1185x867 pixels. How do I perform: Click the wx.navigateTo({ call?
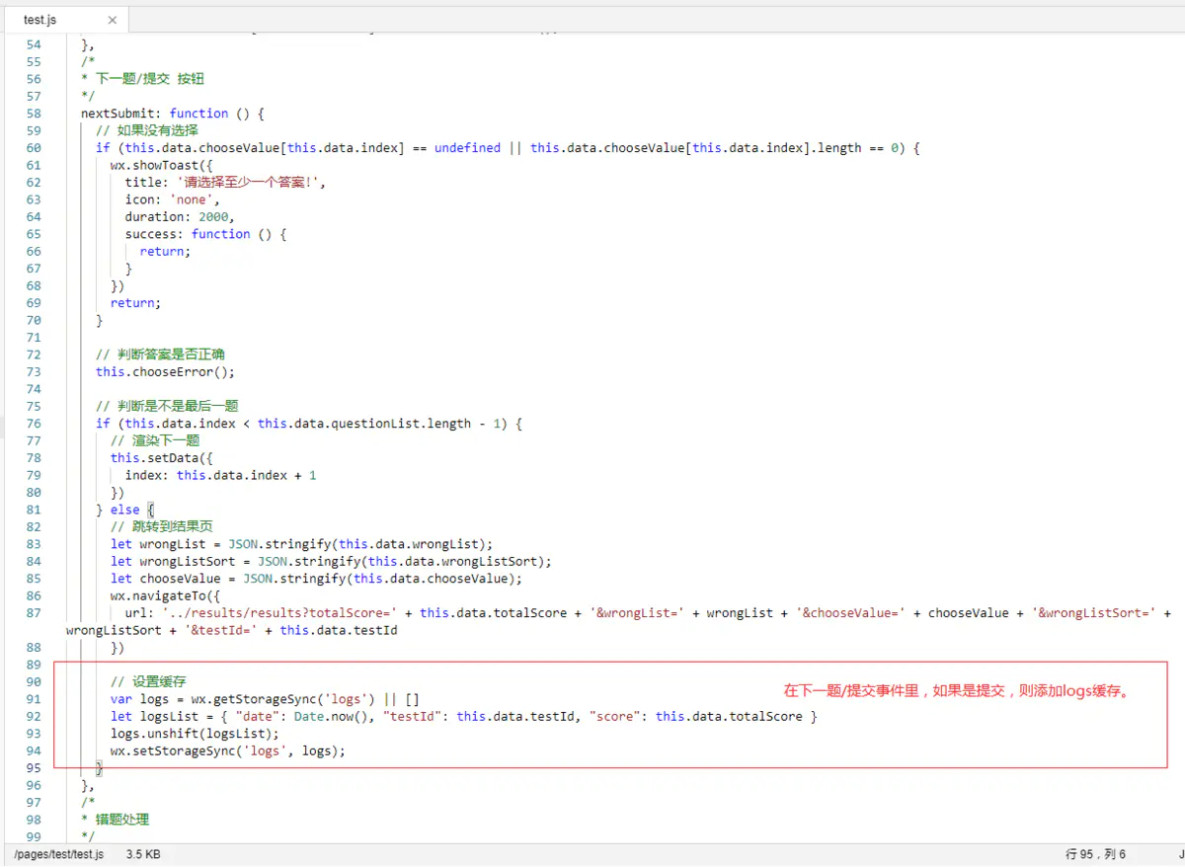tap(165, 596)
